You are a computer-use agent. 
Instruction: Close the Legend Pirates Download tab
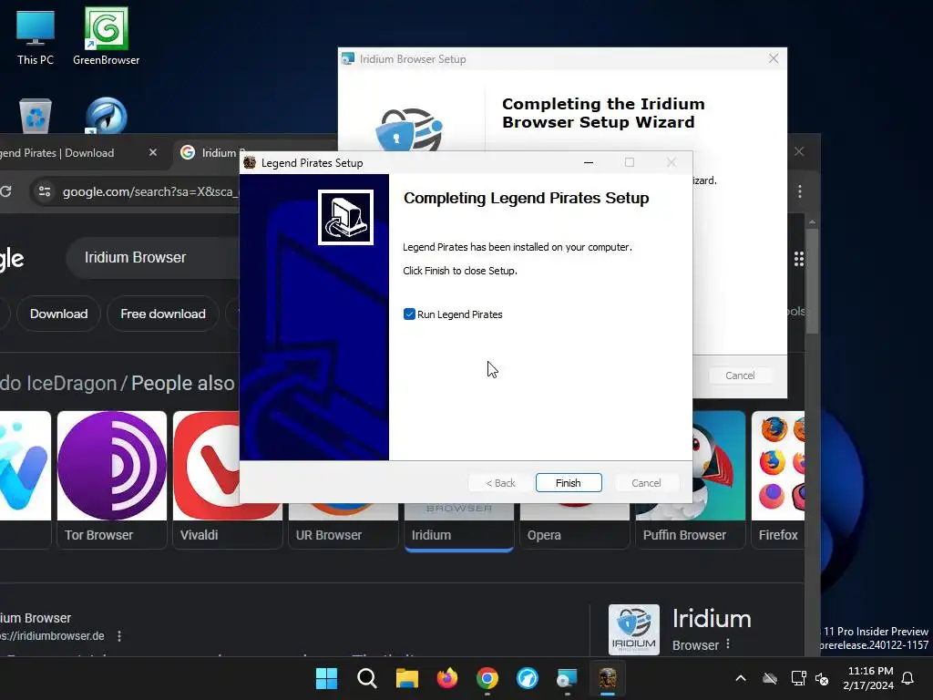[x=153, y=152]
